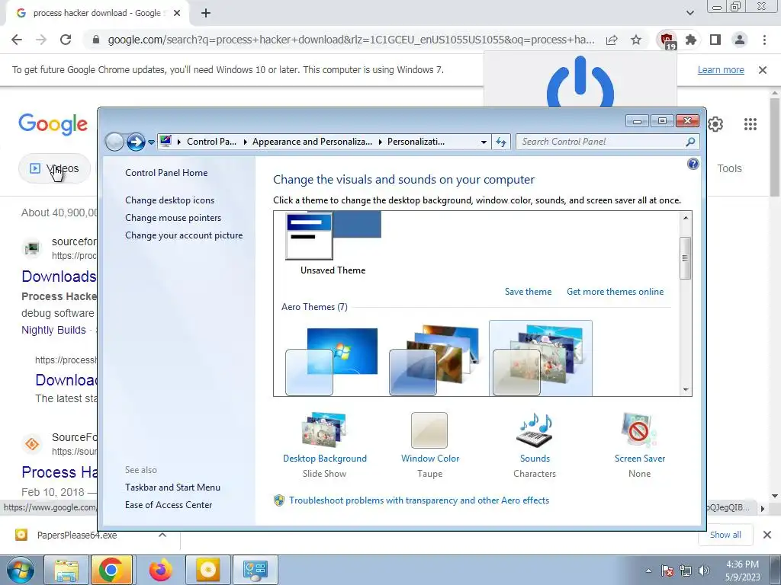
Task: Click the Screen Saver text link
Action: point(640,458)
